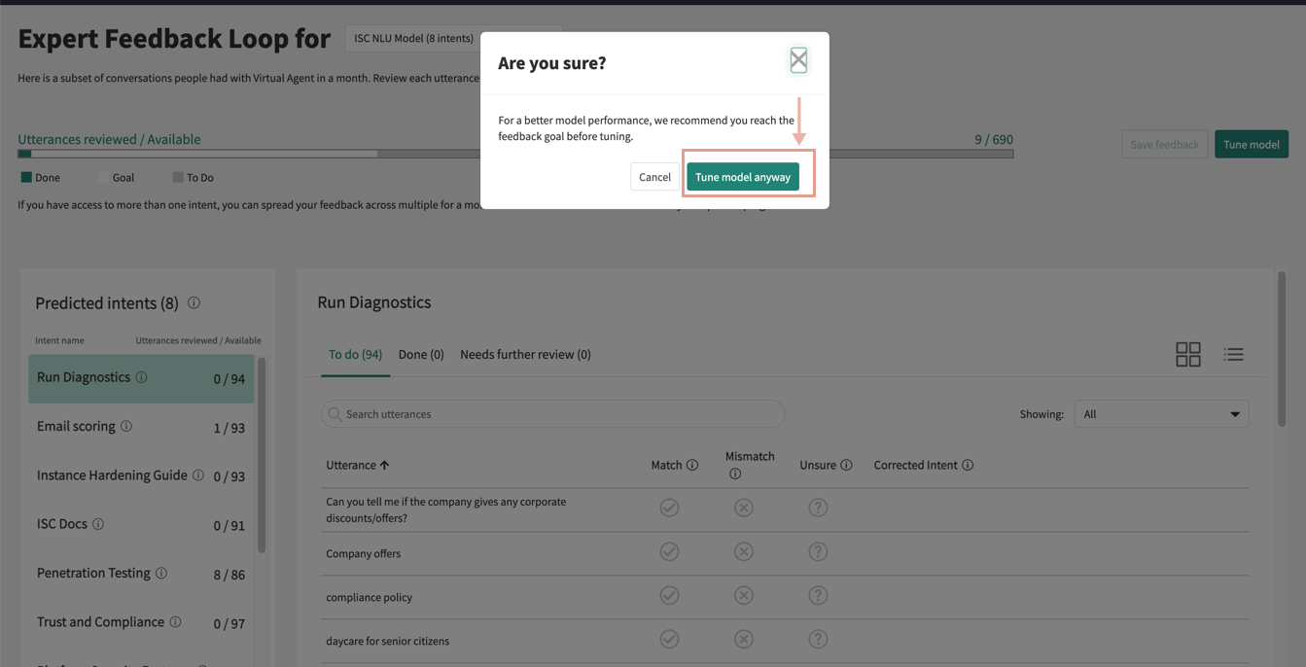Select the ISC Docs intent
The image size is (1306, 667).
pyautogui.click(x=141, y=524)
